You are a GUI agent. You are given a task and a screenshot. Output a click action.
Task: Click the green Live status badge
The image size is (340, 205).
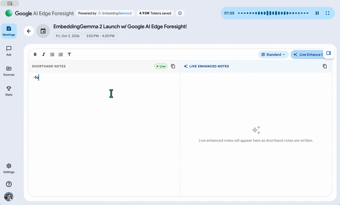(x=161, y=66)
